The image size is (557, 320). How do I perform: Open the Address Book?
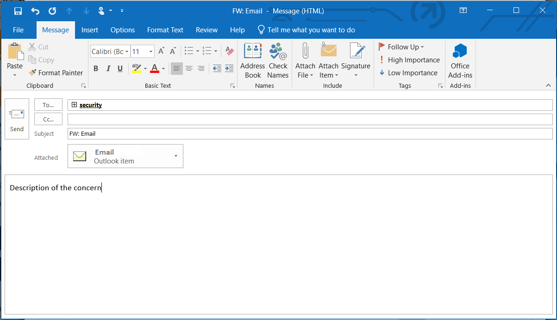coord(253,60)
